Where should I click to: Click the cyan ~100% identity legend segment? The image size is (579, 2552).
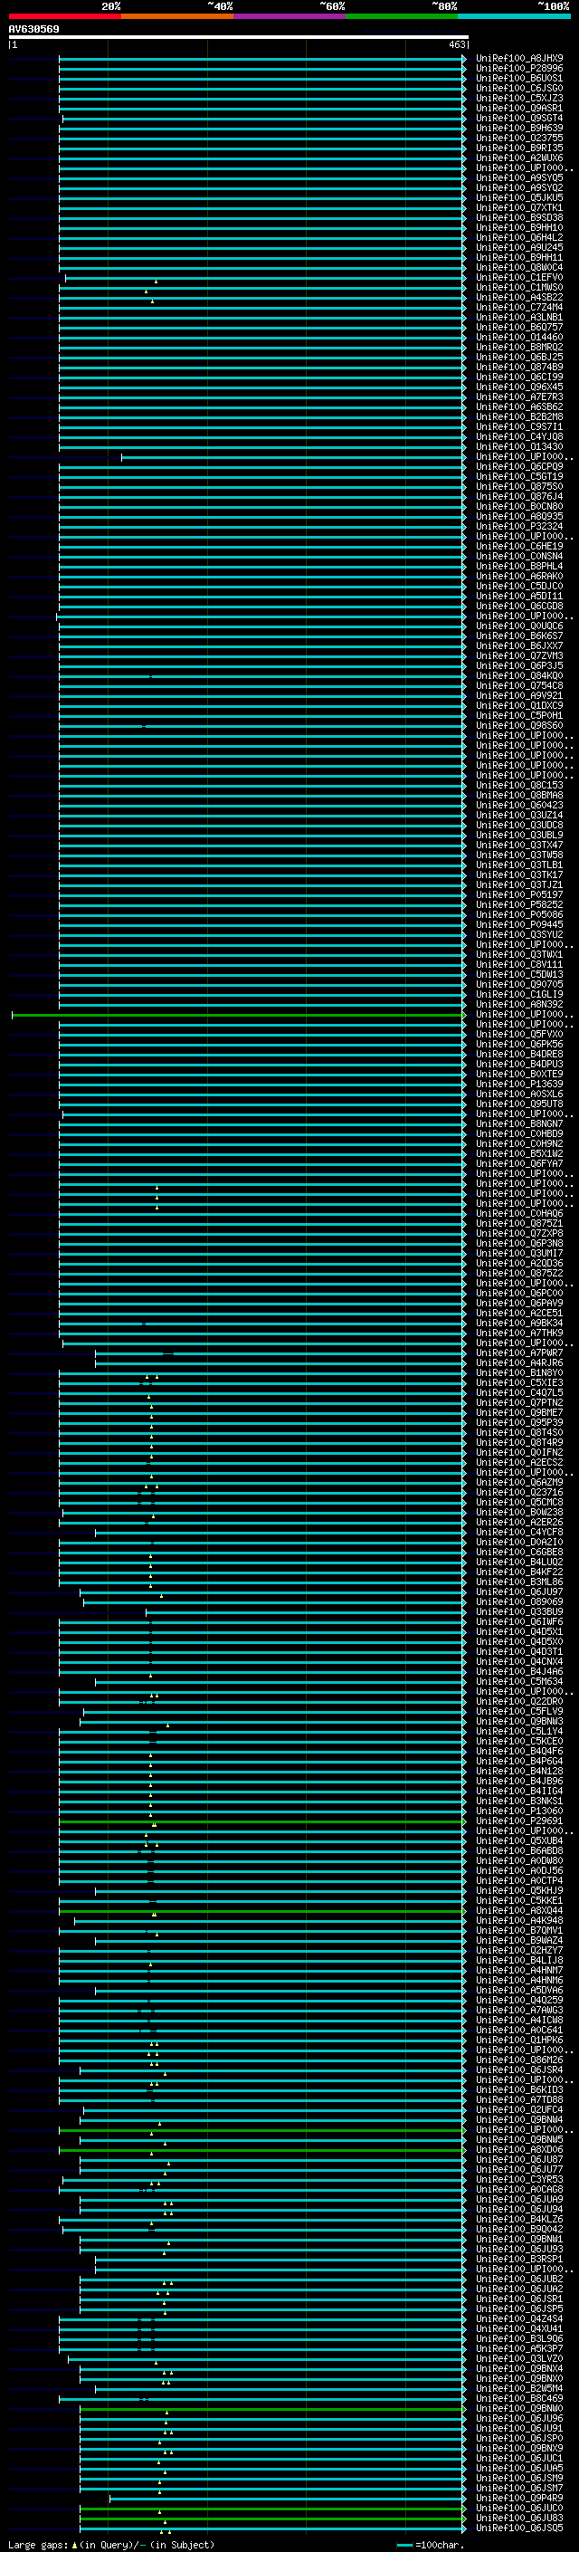point(514,16)
